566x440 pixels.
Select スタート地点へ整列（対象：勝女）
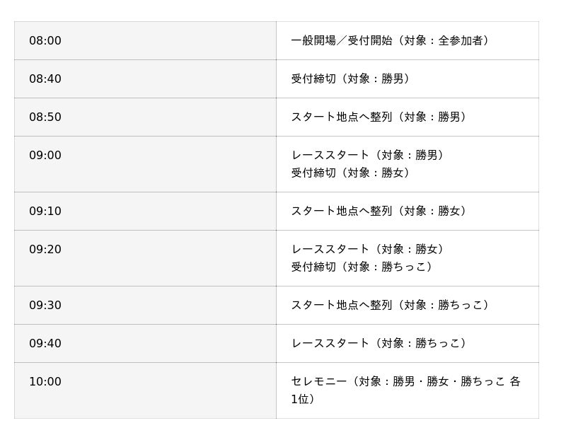[x=381, y=212]
